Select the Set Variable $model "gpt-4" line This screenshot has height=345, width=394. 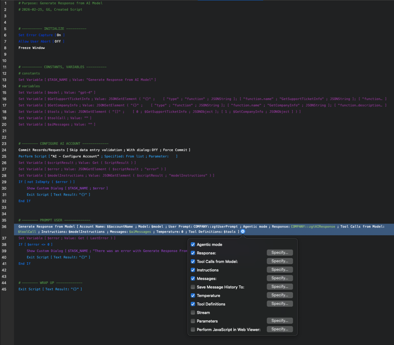(57, 93)
